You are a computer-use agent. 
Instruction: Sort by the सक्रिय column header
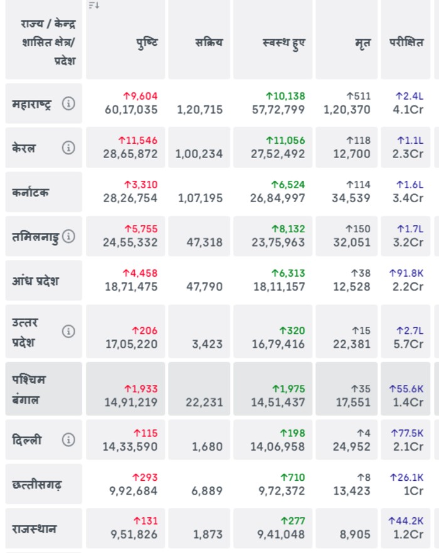[x=209, y=43]
